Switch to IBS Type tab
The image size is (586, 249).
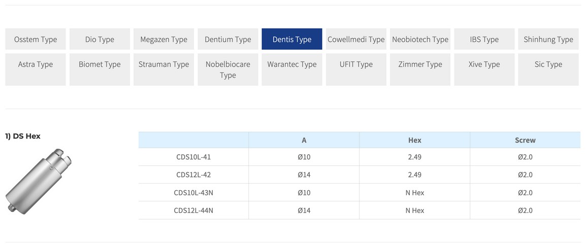(484, 39)
